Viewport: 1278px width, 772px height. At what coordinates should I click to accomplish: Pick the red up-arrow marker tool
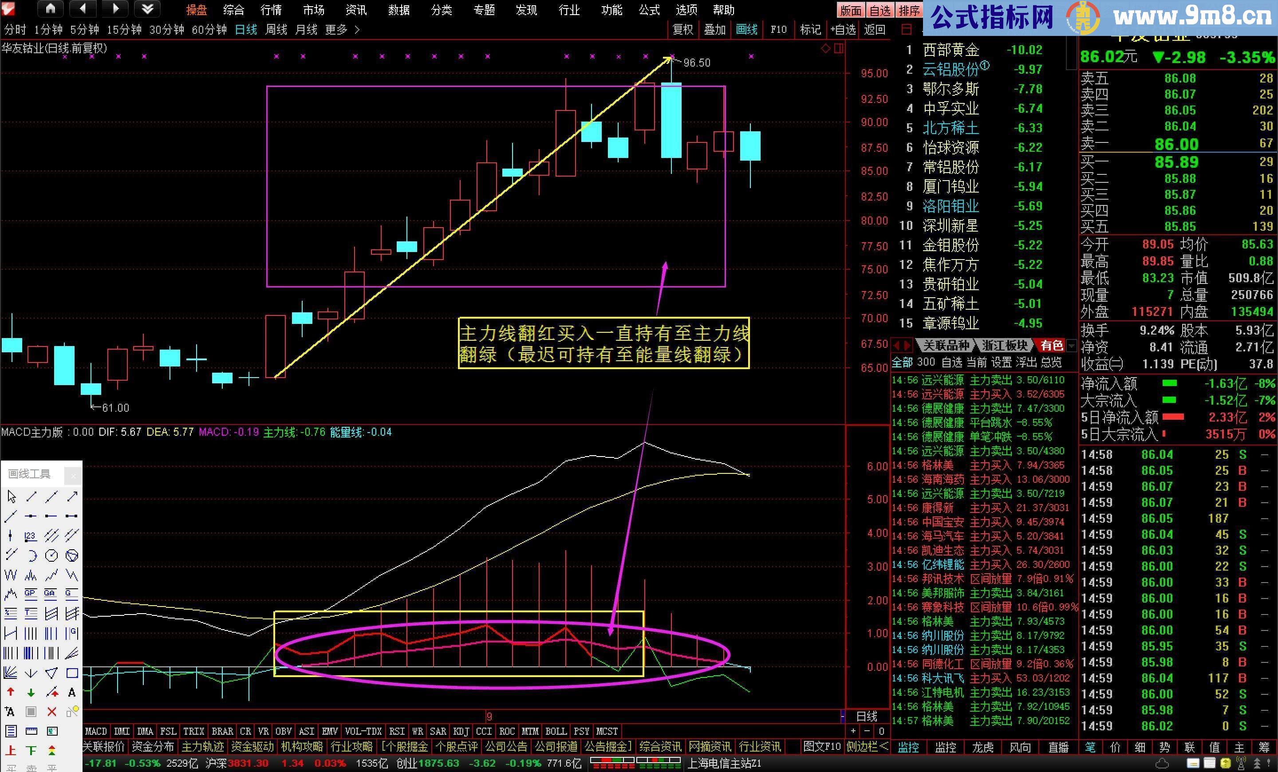tap(10, 692)
